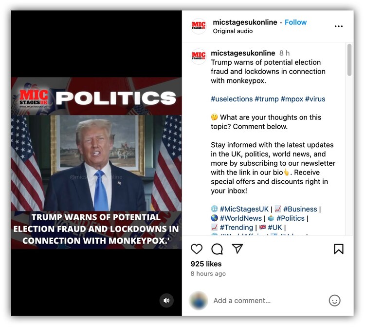The width and height of the screenshot is (365, 327).
Task: Like the post with the heart icon
Action: [197, 249]
